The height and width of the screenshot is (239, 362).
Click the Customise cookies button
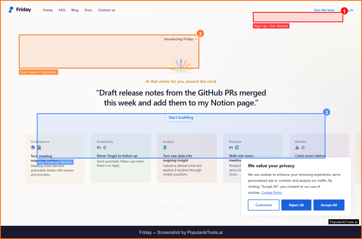[263, 205]
